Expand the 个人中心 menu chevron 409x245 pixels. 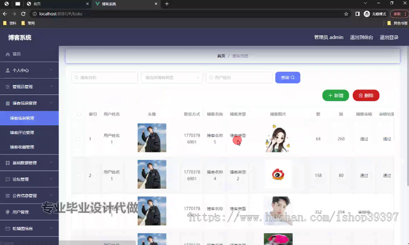click(51, 70)
